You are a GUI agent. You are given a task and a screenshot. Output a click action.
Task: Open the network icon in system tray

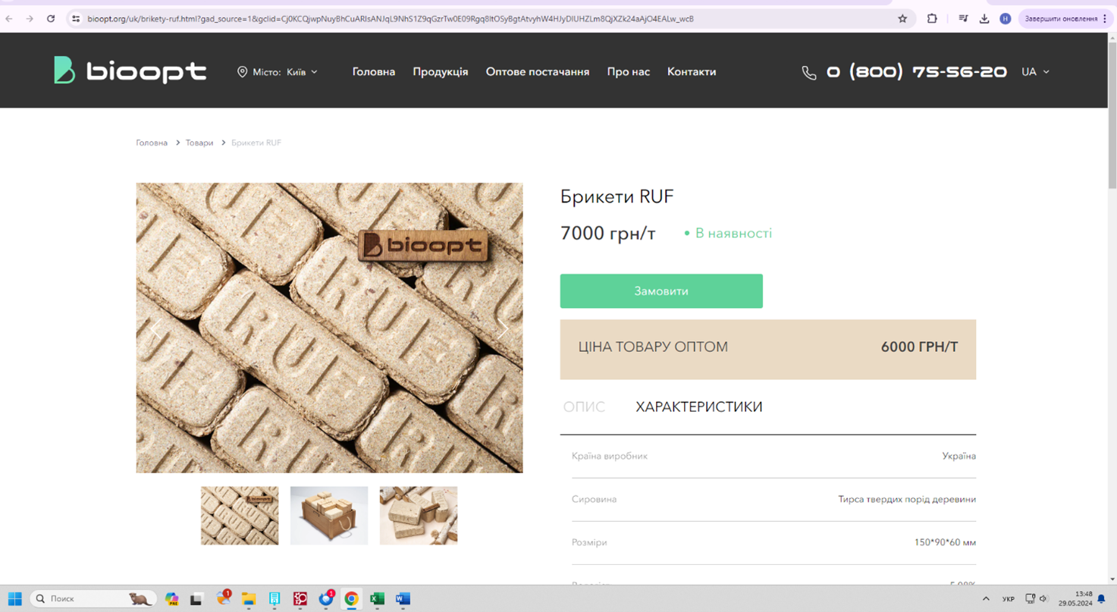[x=1030, y=599]
